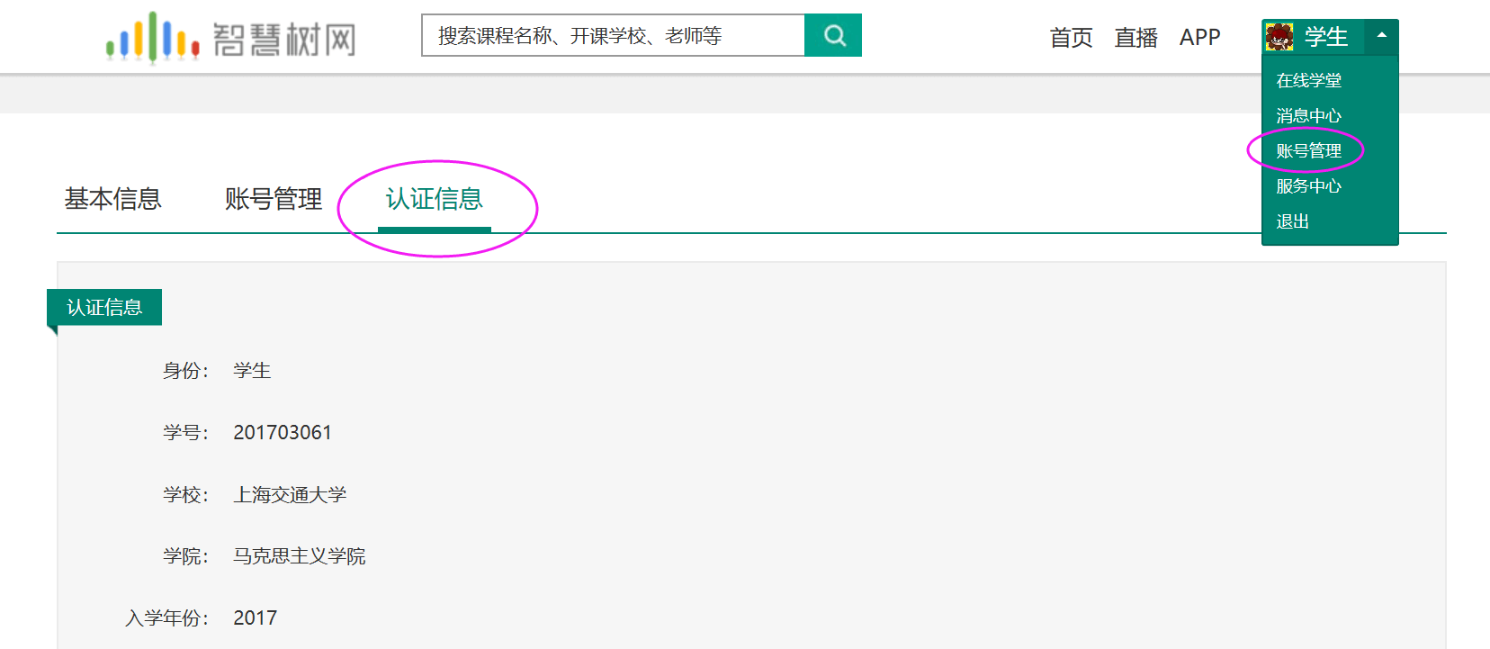The width and height of the screenshot is (1490, 649).
Task: Select 在线学堂 from the user dropdown
Action: tap(1308, 81)
